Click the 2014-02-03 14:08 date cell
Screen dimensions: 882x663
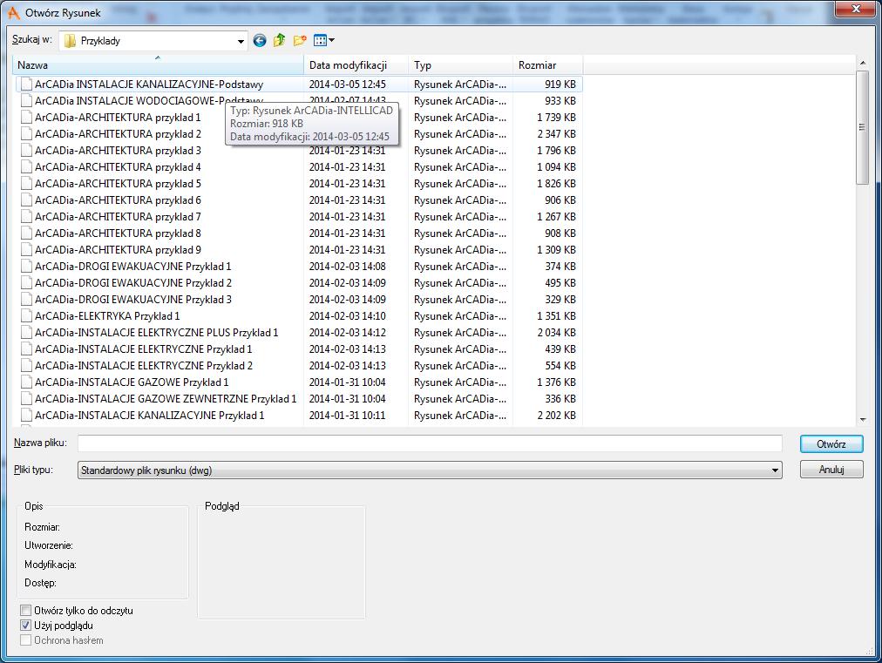tap(347, 267)
